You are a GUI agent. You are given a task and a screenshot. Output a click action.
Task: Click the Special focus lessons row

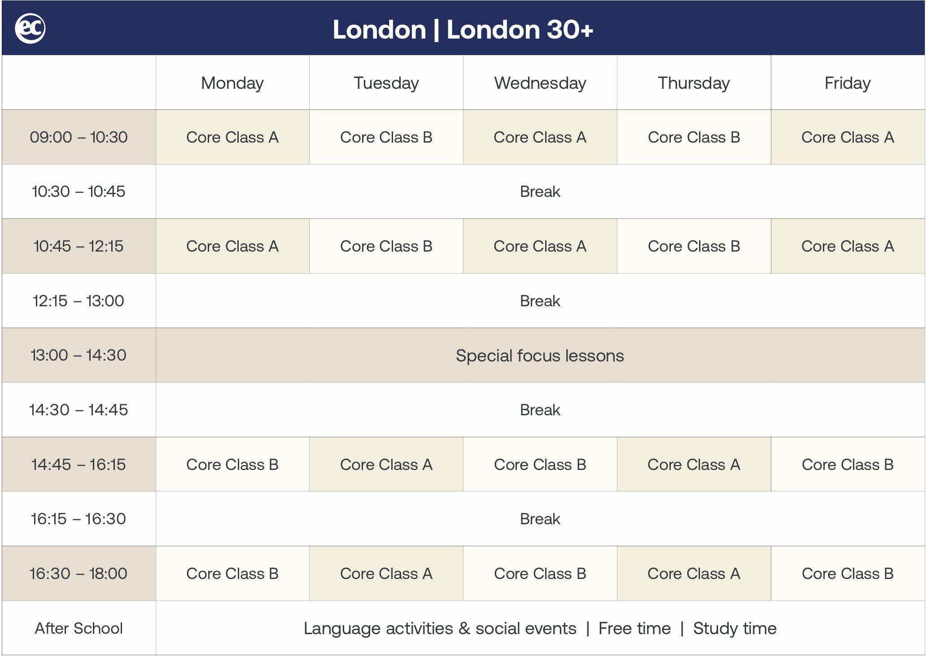coord(540,356)
